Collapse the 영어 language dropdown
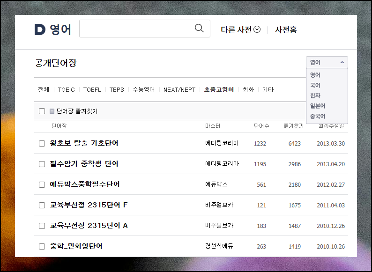Image resolution: width=372 pixels, height=272 pixels. coord(327,62)
